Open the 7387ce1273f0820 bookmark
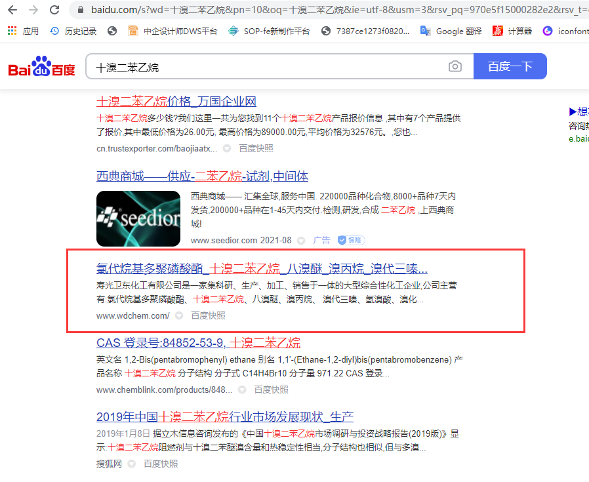Screen dimensions: 589x482 365,31
